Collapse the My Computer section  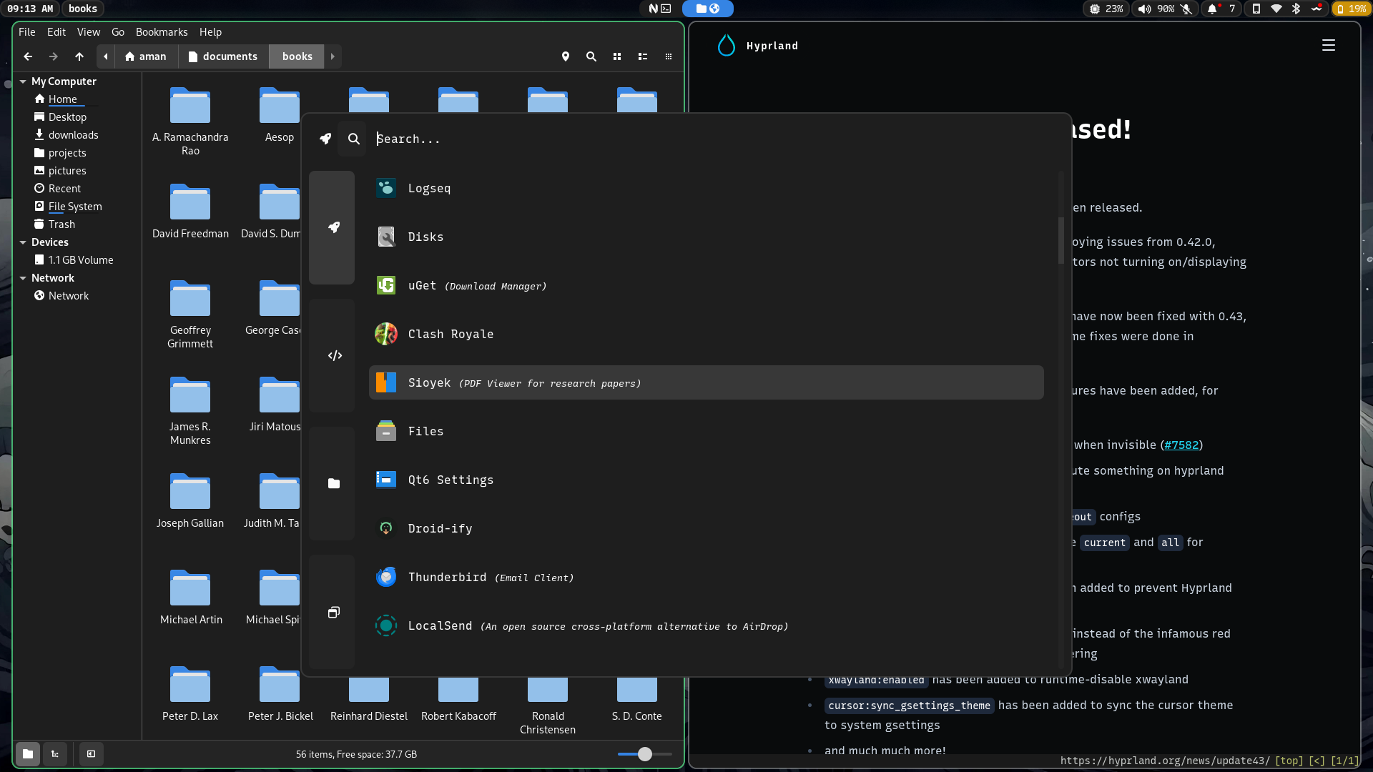[23, 81]
